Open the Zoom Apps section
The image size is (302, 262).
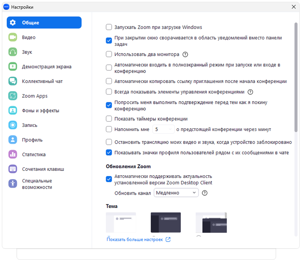point(44,96)
